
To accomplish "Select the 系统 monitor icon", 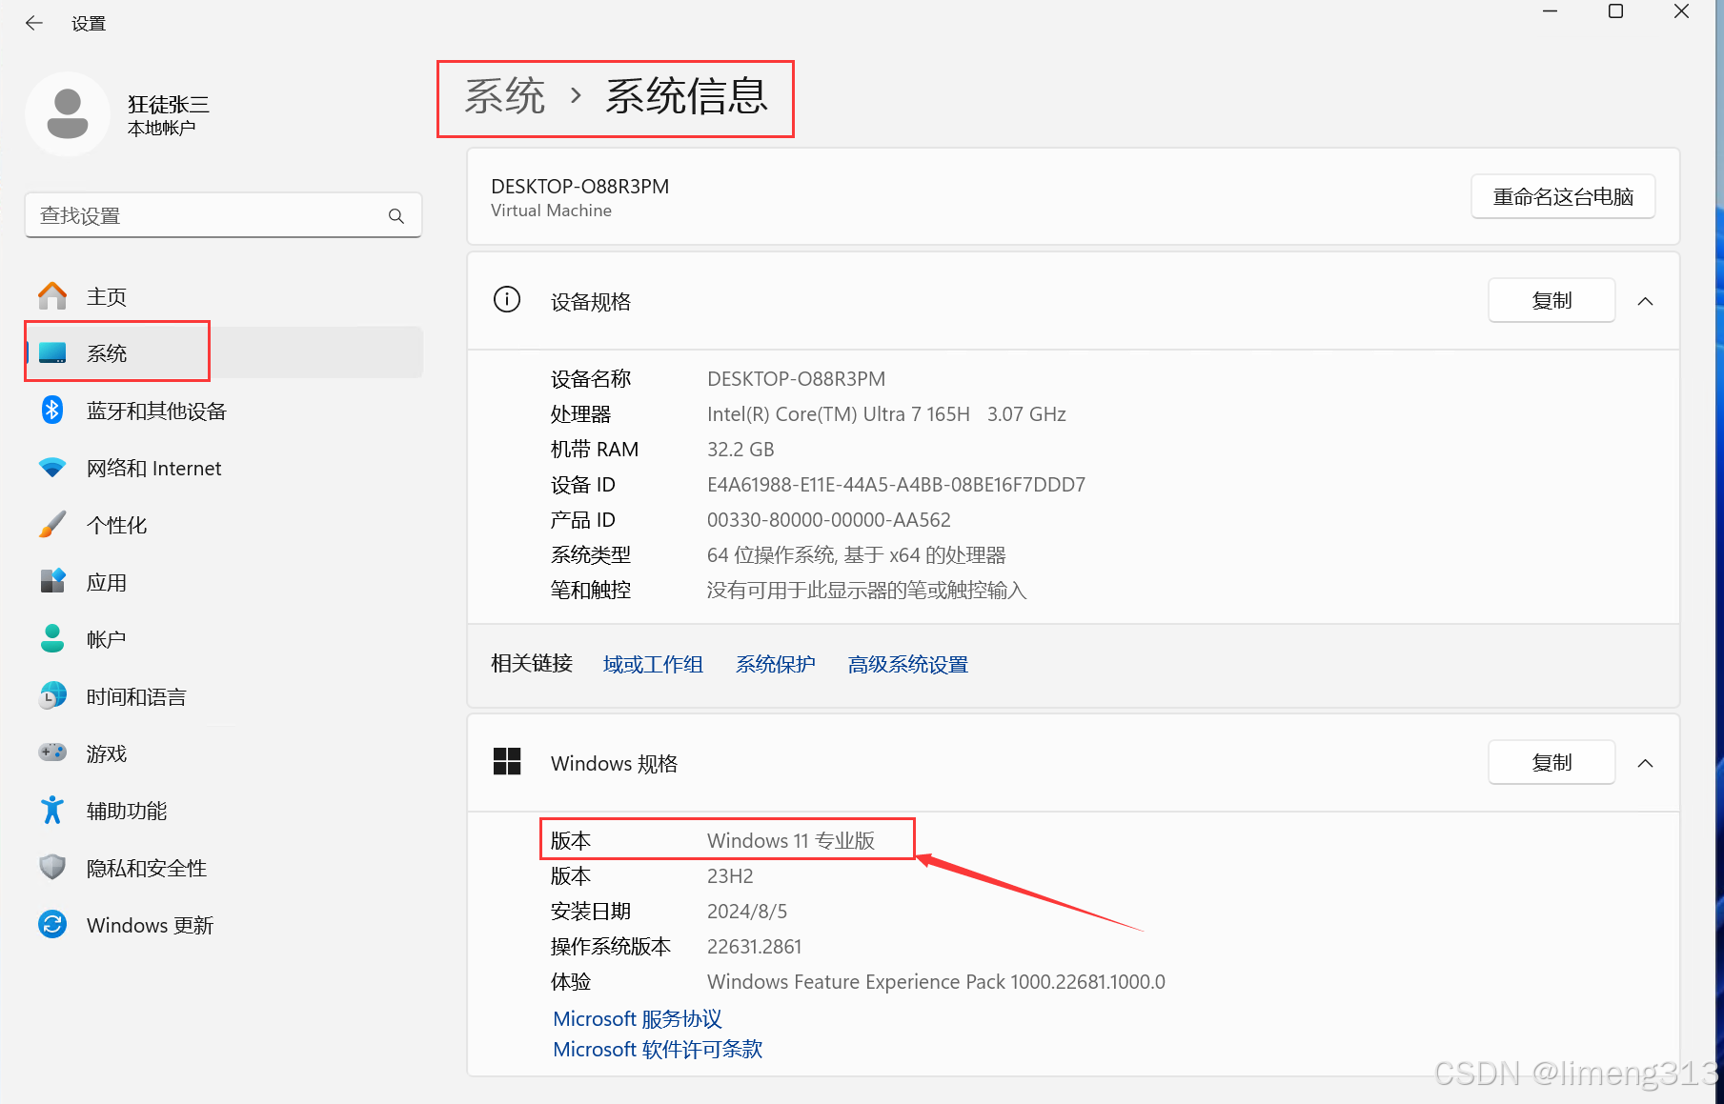I will tap(52, 353).
